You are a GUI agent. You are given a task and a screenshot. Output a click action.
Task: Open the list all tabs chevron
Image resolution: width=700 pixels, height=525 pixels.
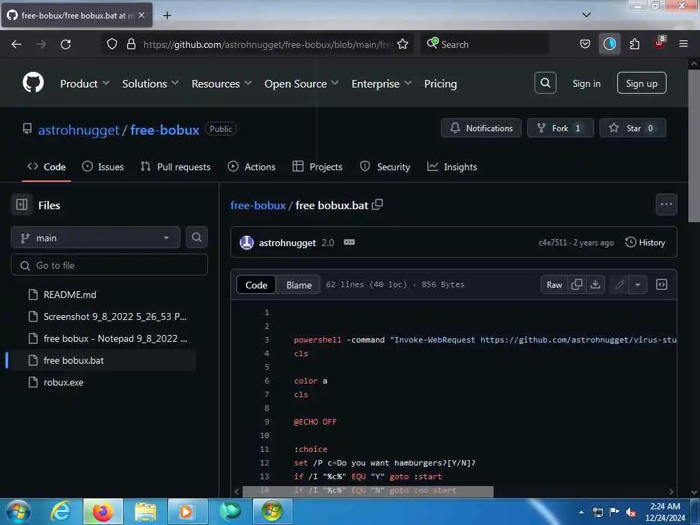point(586,15)
